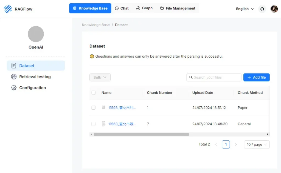Click the Chunk Number column header
281x173 pixels.
(x=160, y=93)
